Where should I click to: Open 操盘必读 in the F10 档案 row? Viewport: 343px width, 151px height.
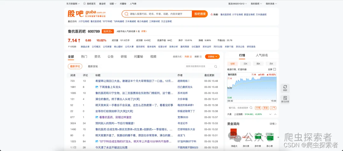pyautogui.click(x=85, y=46)
